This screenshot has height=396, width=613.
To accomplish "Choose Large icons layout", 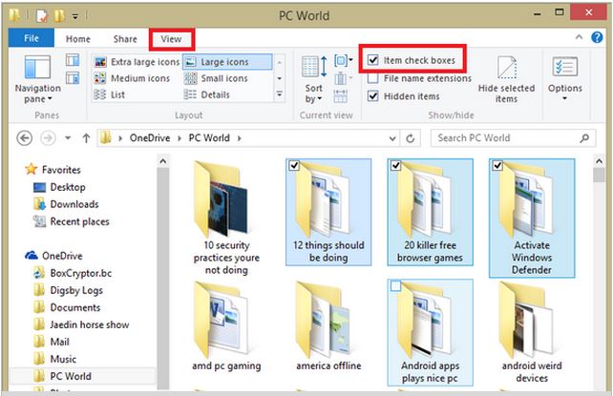I will (227, 62).
